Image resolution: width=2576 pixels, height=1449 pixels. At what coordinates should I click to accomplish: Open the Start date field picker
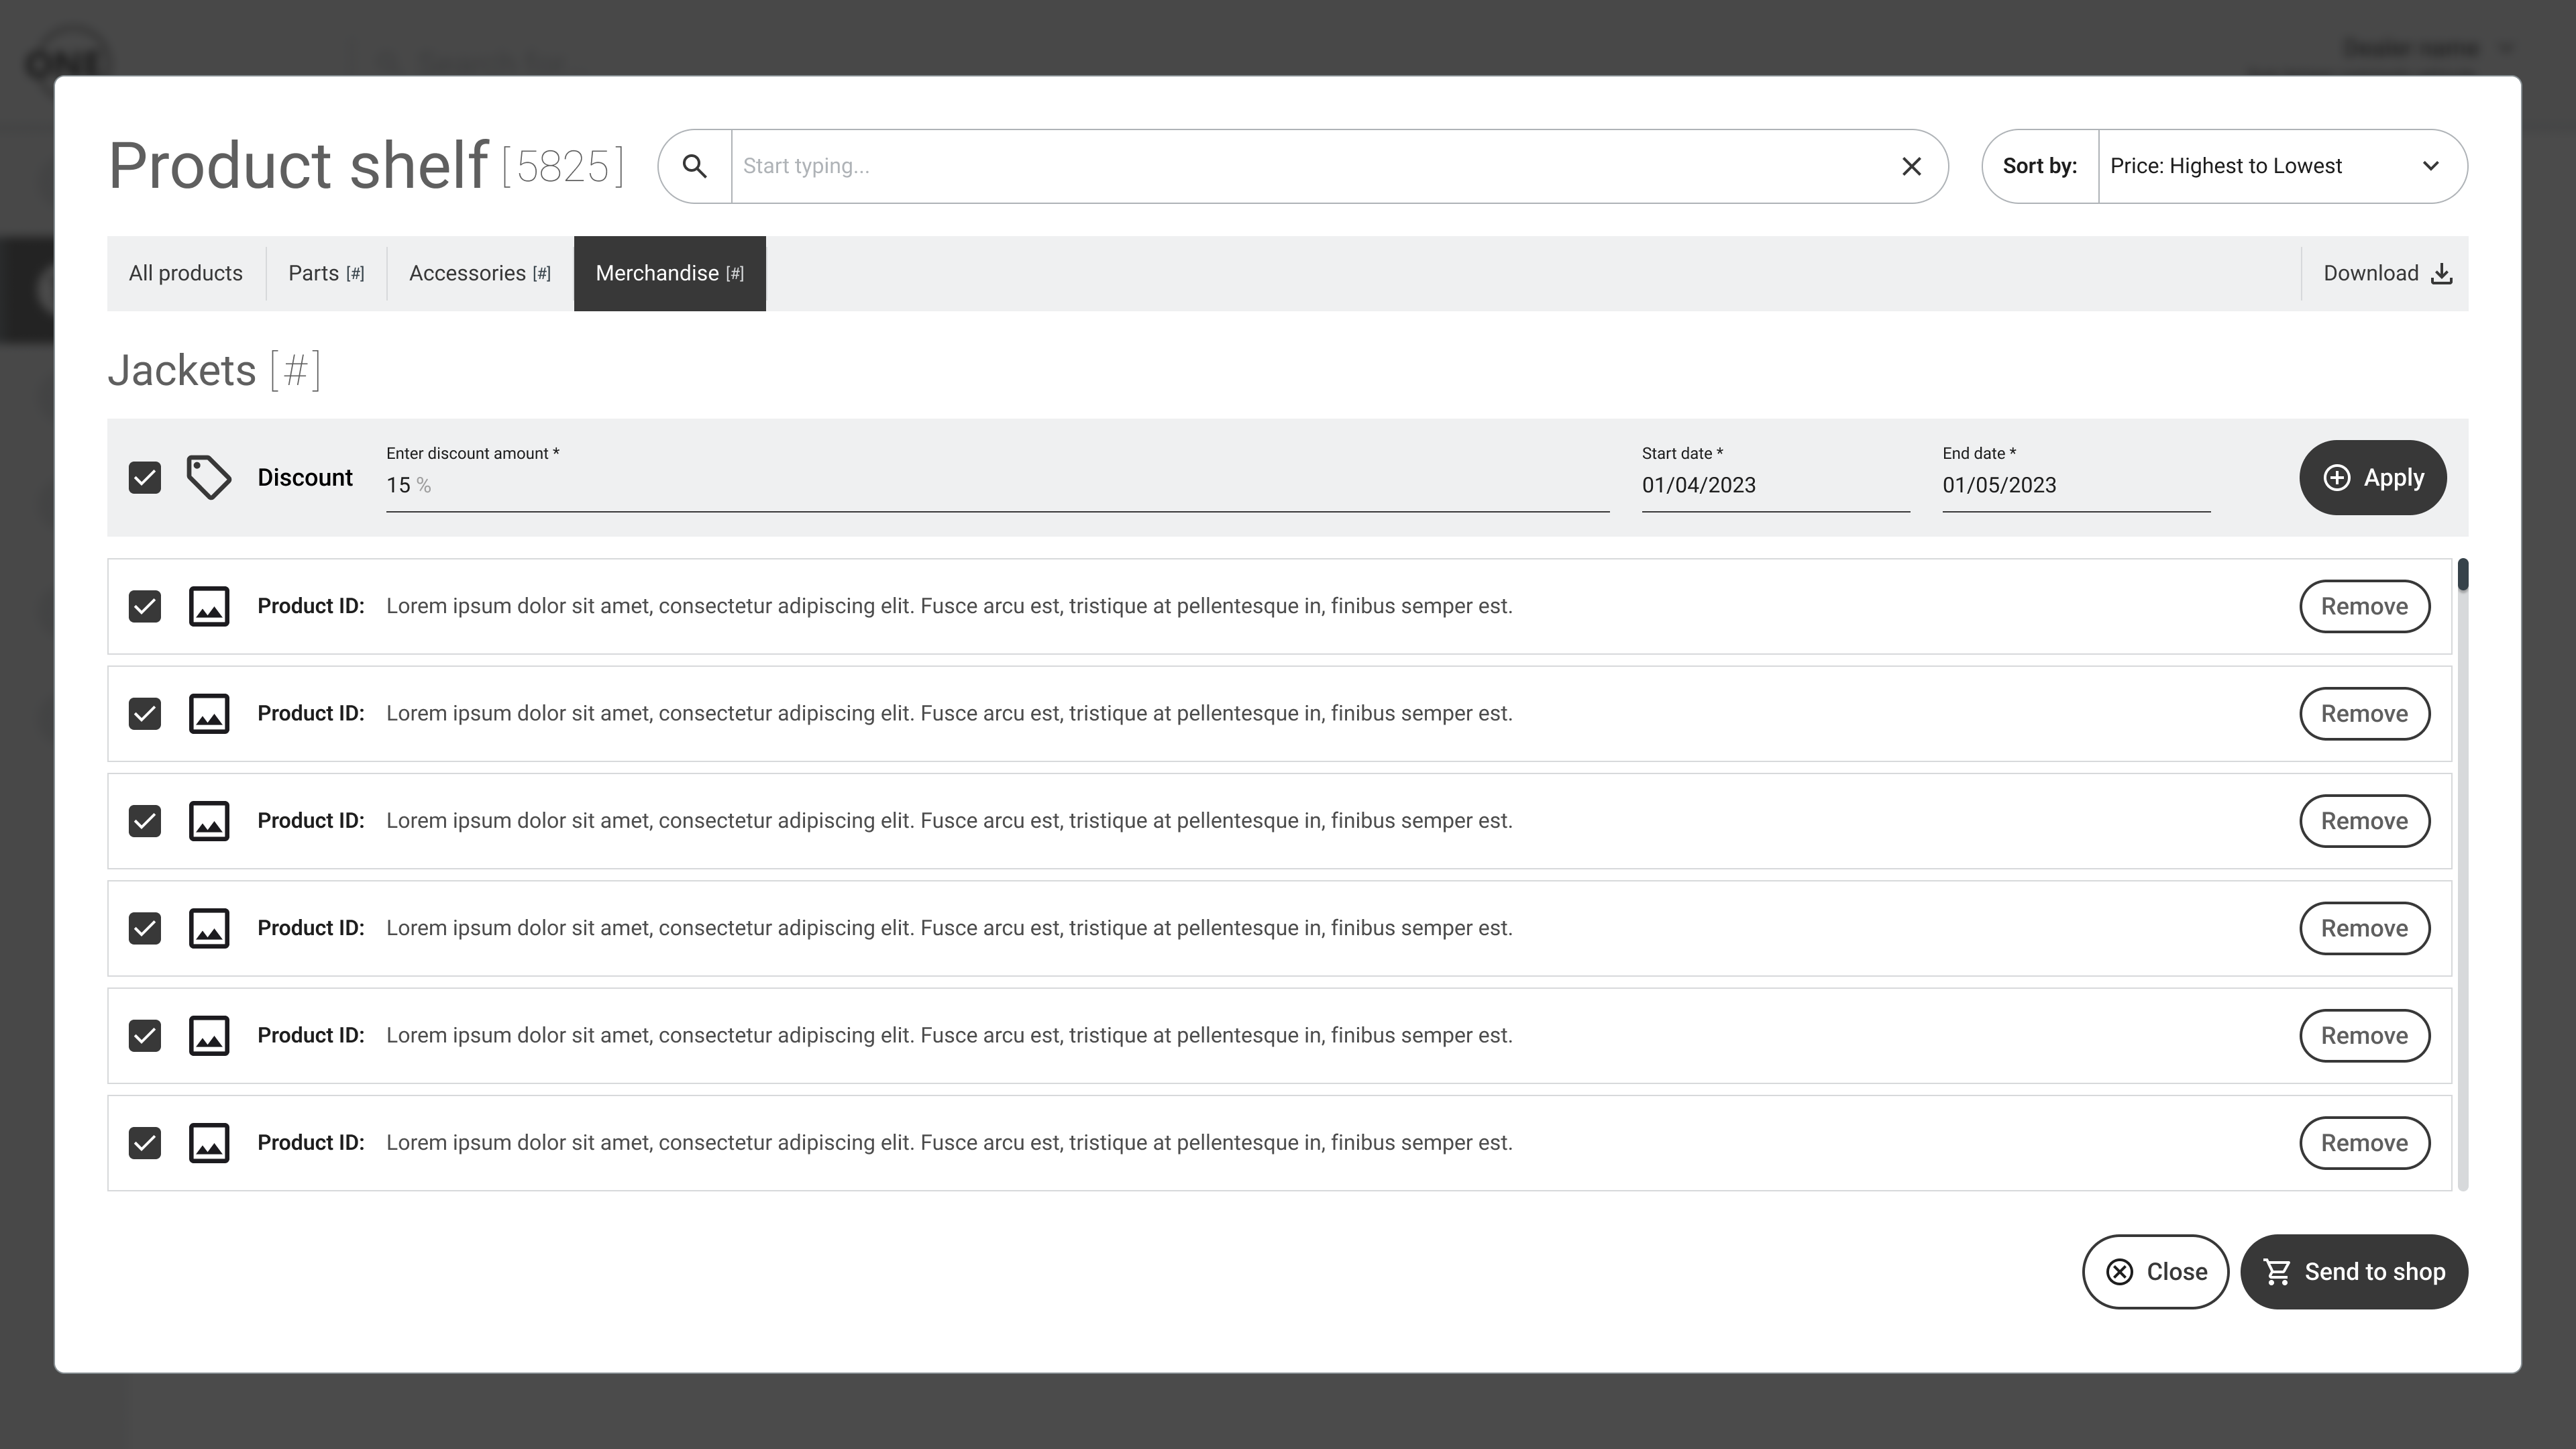coord(1775,486)
